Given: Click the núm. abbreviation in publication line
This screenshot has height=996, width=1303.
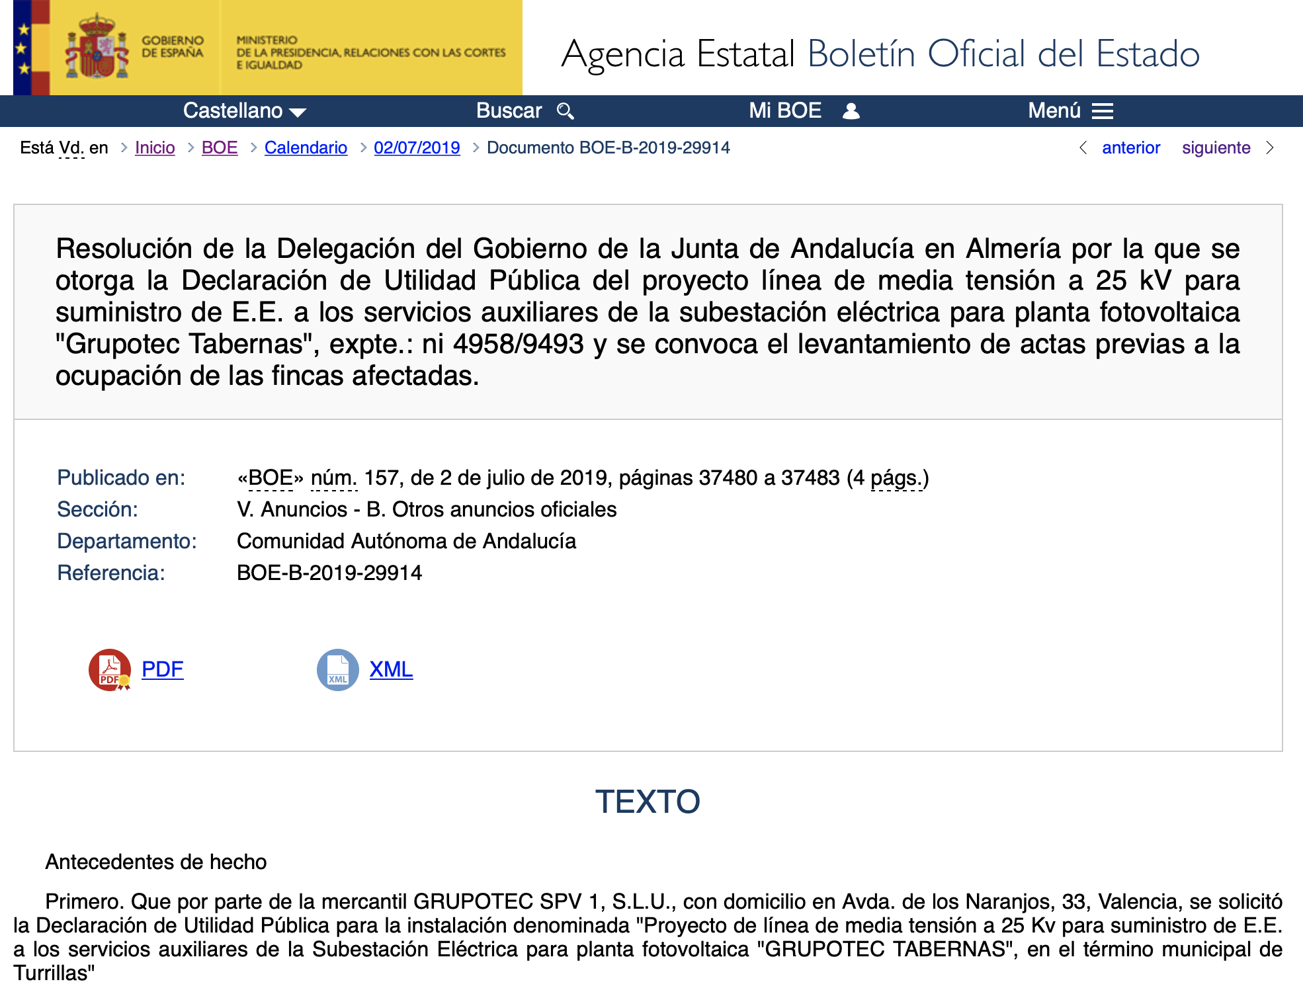Looking at the screenshot, I should pyautogui.click(x=334, y=477).
